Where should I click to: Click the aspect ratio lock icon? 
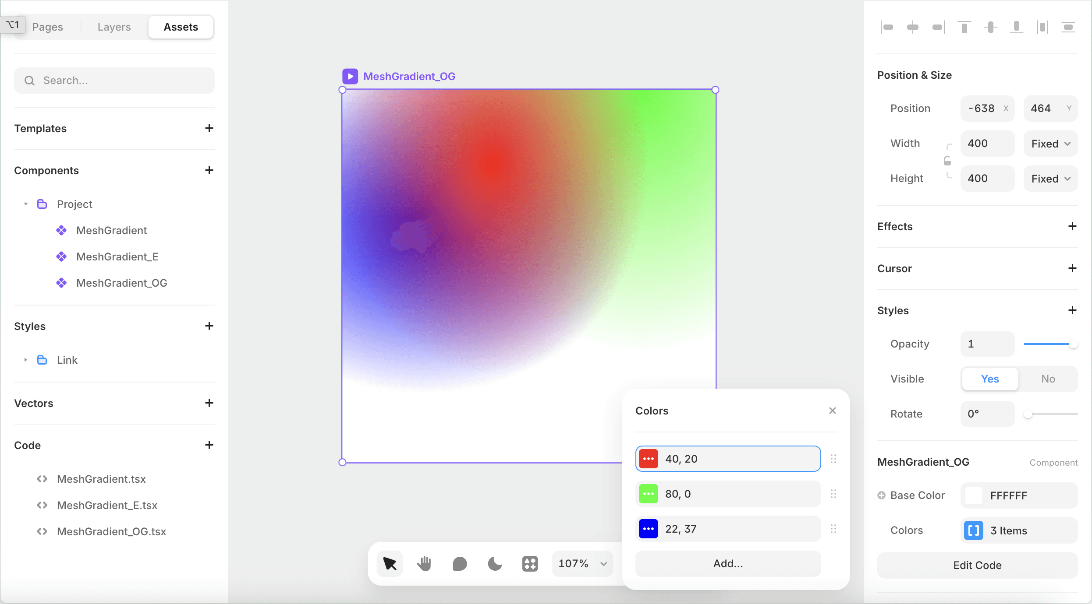pyautogui.click(x=947, y=161)
